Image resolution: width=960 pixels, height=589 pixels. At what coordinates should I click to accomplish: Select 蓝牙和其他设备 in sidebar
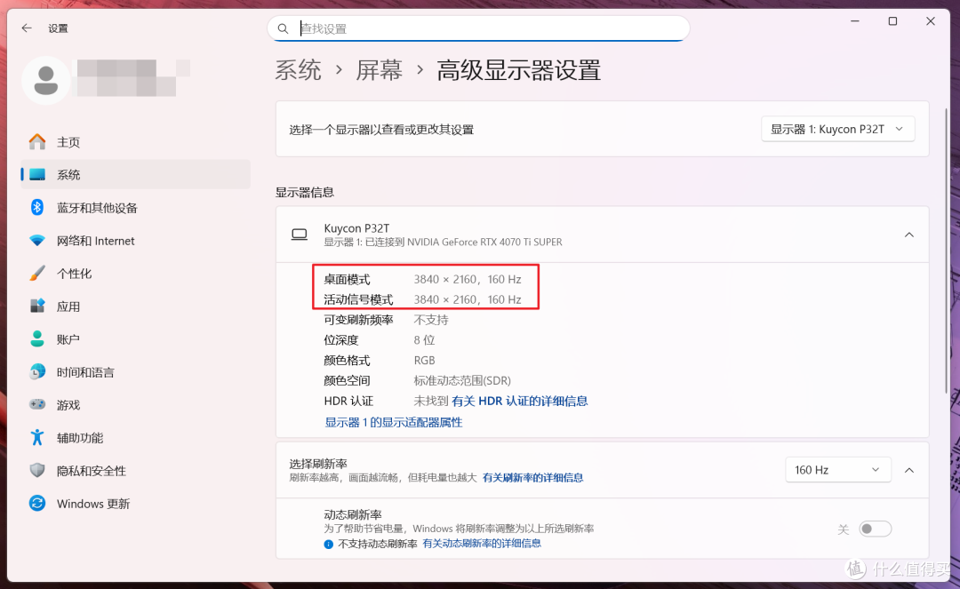[135, 208]
